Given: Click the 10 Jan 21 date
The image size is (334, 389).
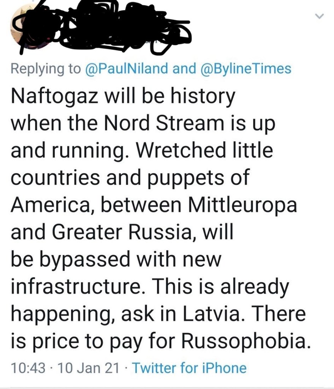Looking at the screenshot, I should (87, 368).
